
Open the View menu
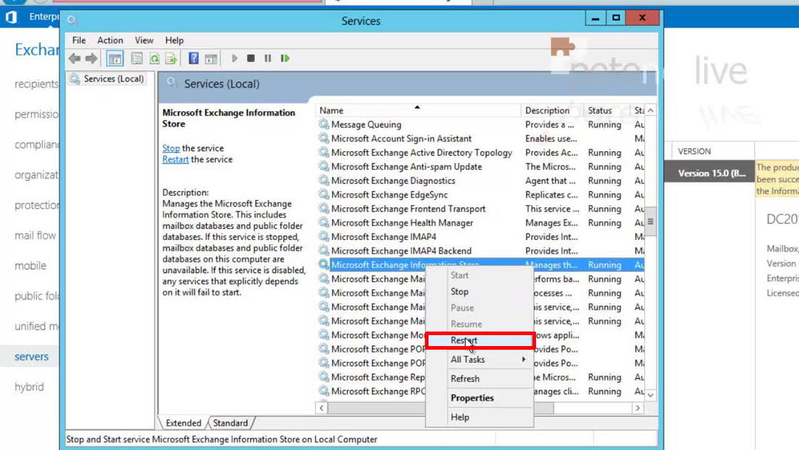[x=145, y=40]
